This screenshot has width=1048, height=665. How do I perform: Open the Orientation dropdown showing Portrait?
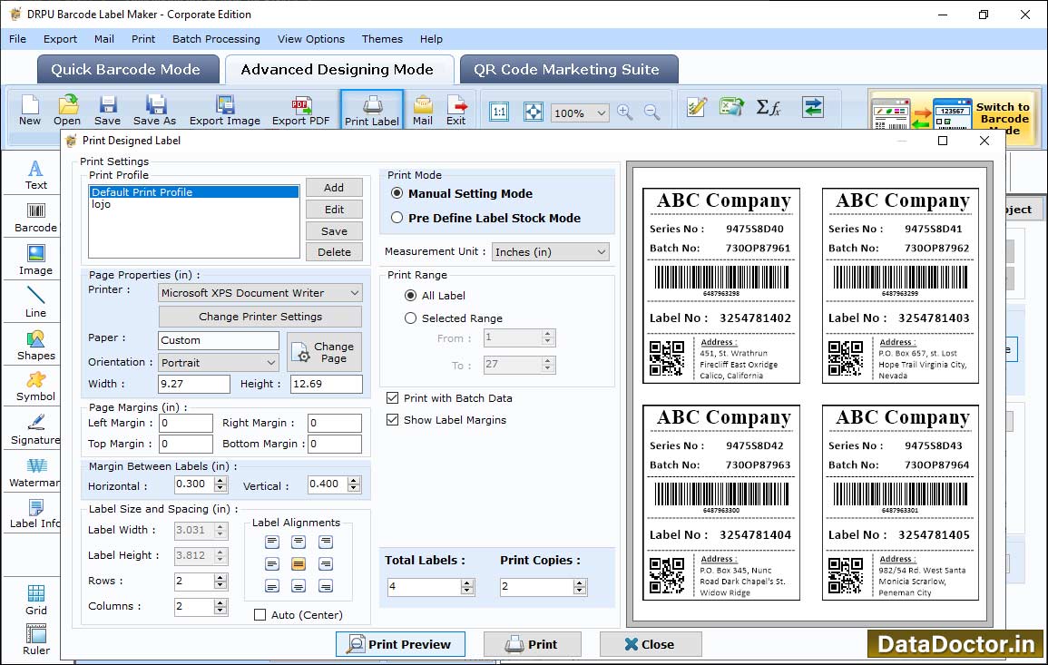(x=219, y=362)
